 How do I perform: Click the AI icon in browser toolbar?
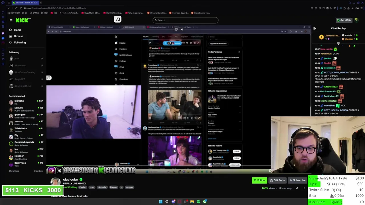pyautogui.click(x=358, y=8)
